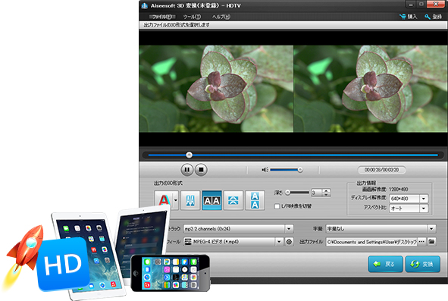Click the MPEG-4 format icon in profile box
Screen dimensions: 448x301
188,242
